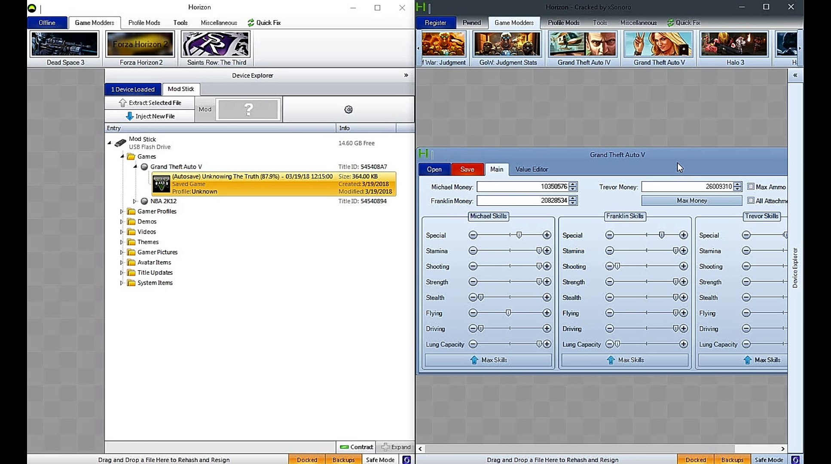Click the Mod question mark image box
This screenshot has width=831, height=464.
point(248,110)
